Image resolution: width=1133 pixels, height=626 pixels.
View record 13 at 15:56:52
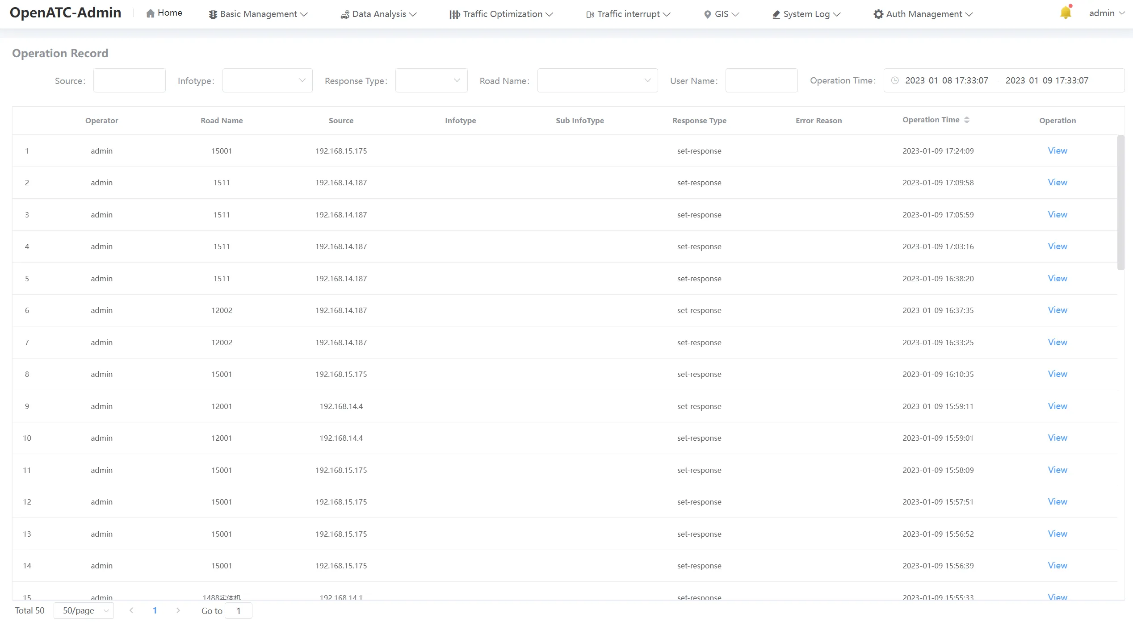[1057, 534]
